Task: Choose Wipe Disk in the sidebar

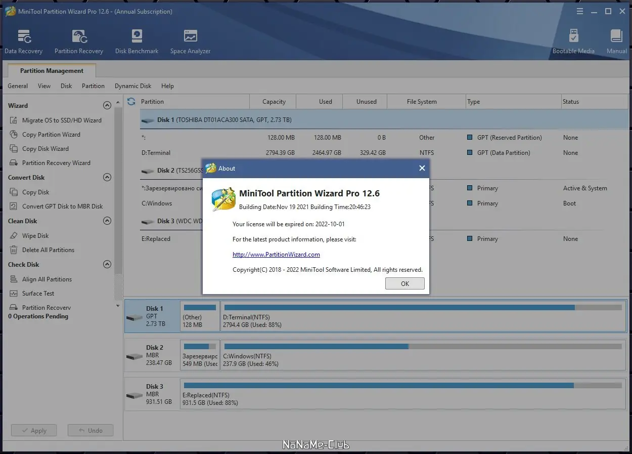Action: [35, 236]
